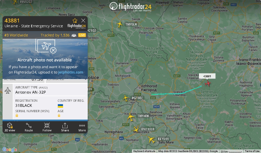
Task: Open the 3D view option
Action: point(10,127)
